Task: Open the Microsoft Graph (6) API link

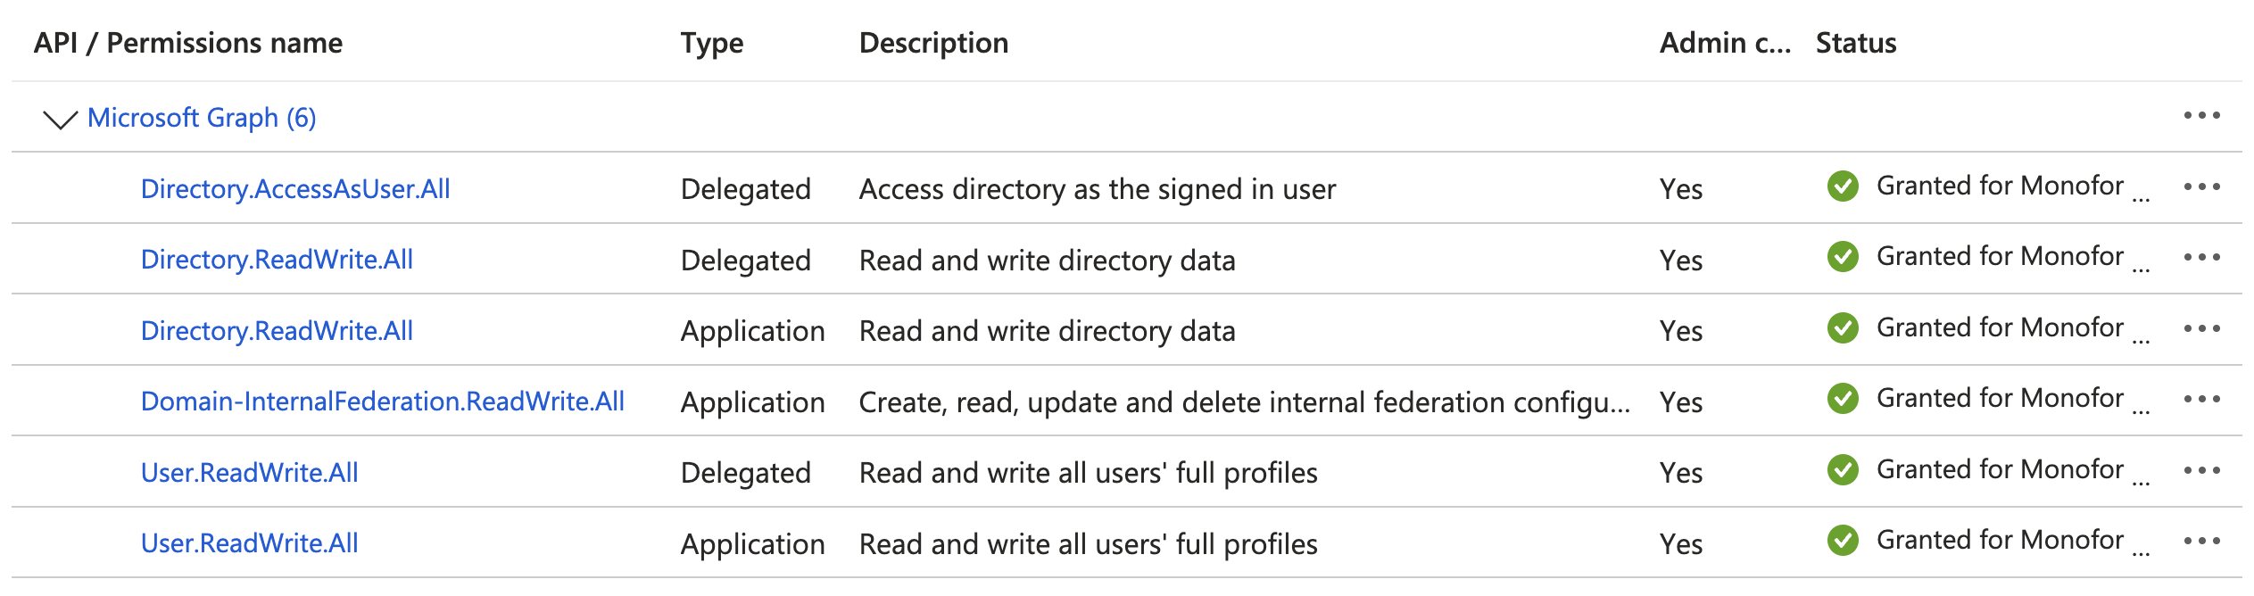Action: pyautogui.click(x=202, y=118)
